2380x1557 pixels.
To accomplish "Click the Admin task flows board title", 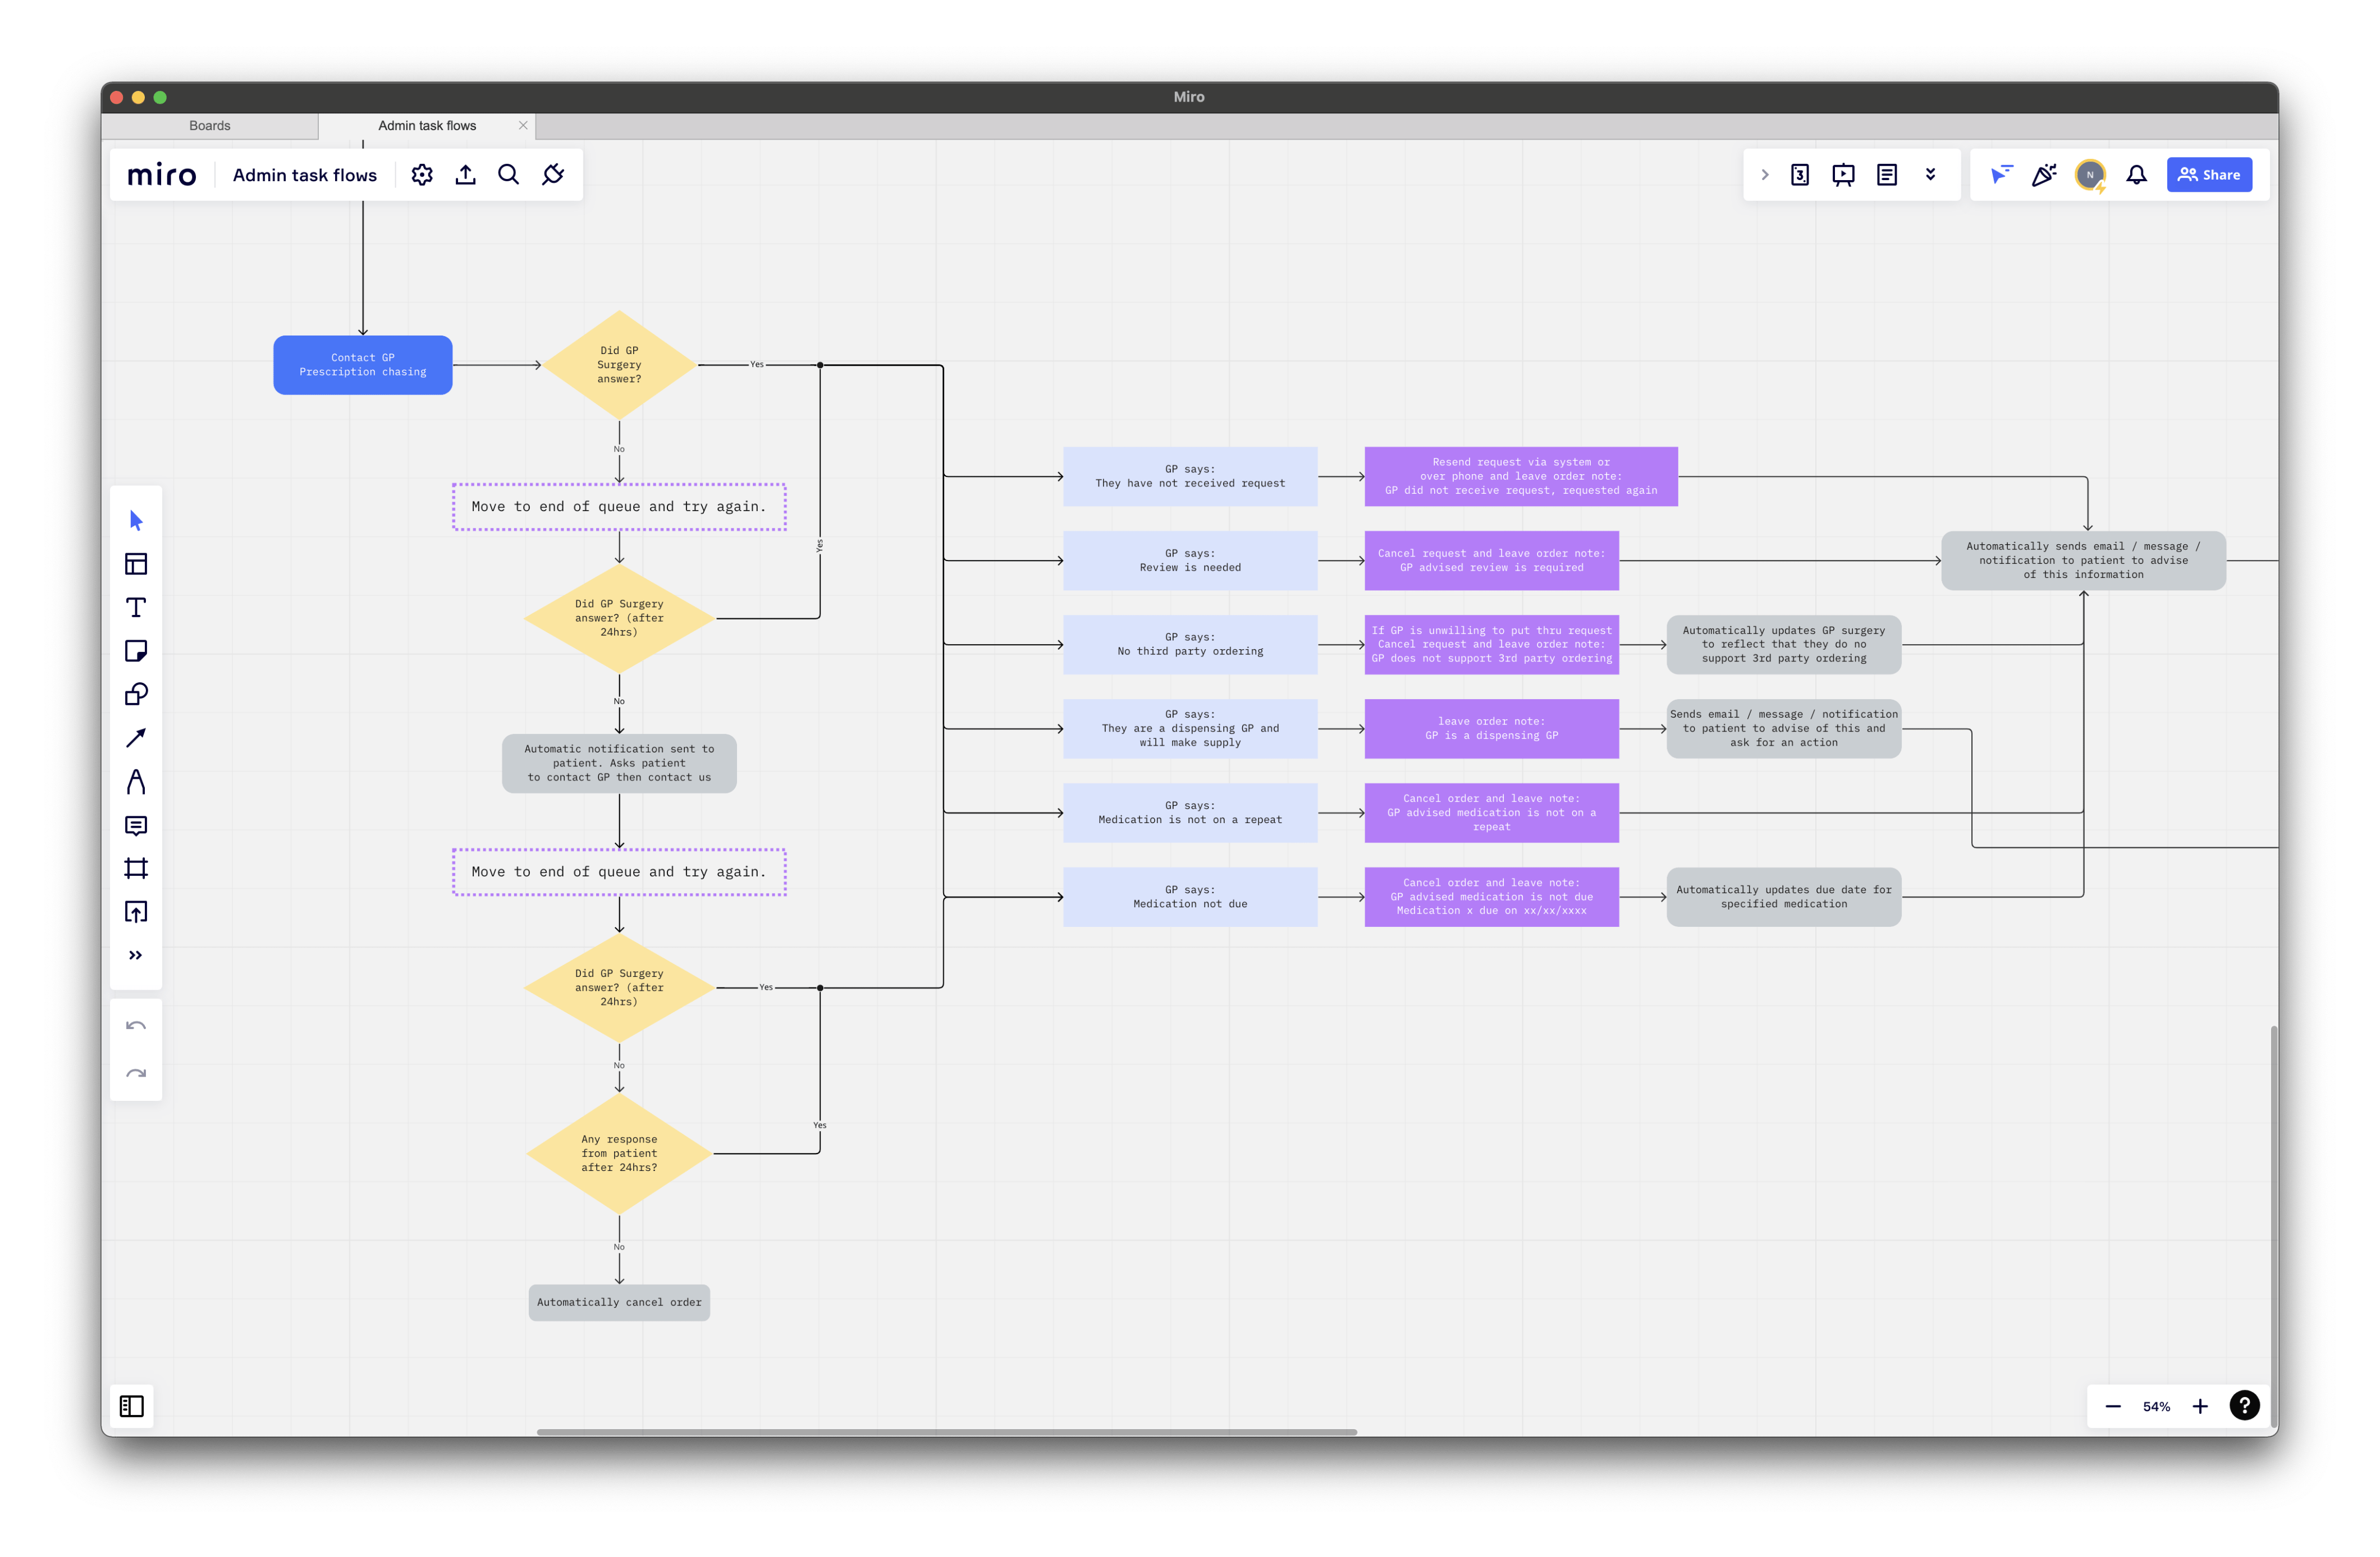I will (x=305, y=175).
